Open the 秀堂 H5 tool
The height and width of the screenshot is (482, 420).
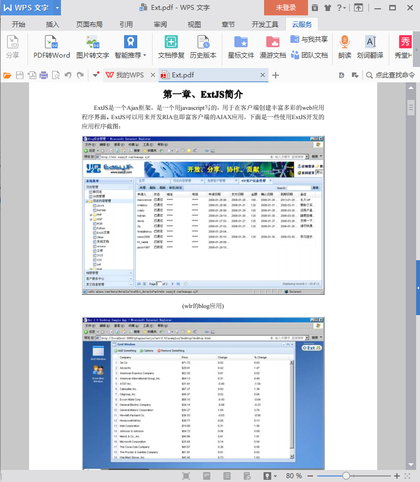click(x=404, y=47)
